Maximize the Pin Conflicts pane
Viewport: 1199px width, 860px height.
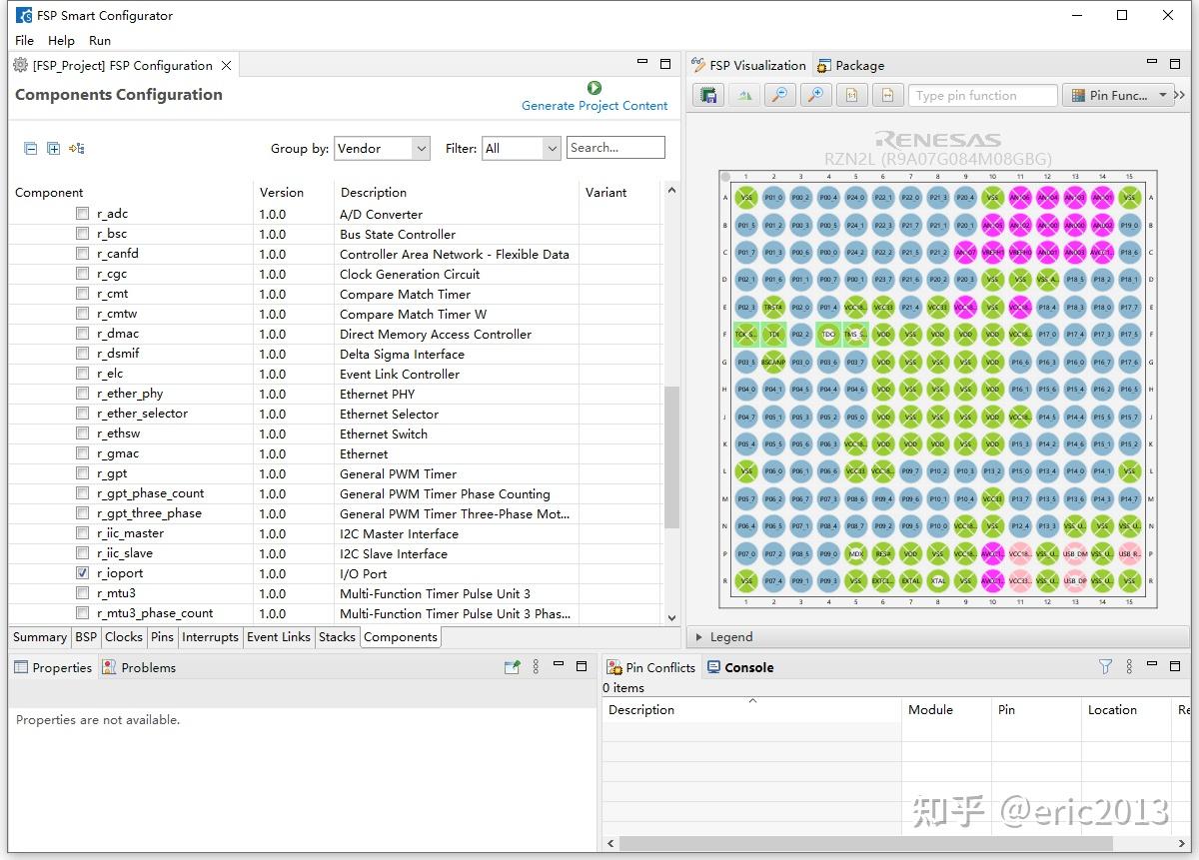tap(1175, 666)
